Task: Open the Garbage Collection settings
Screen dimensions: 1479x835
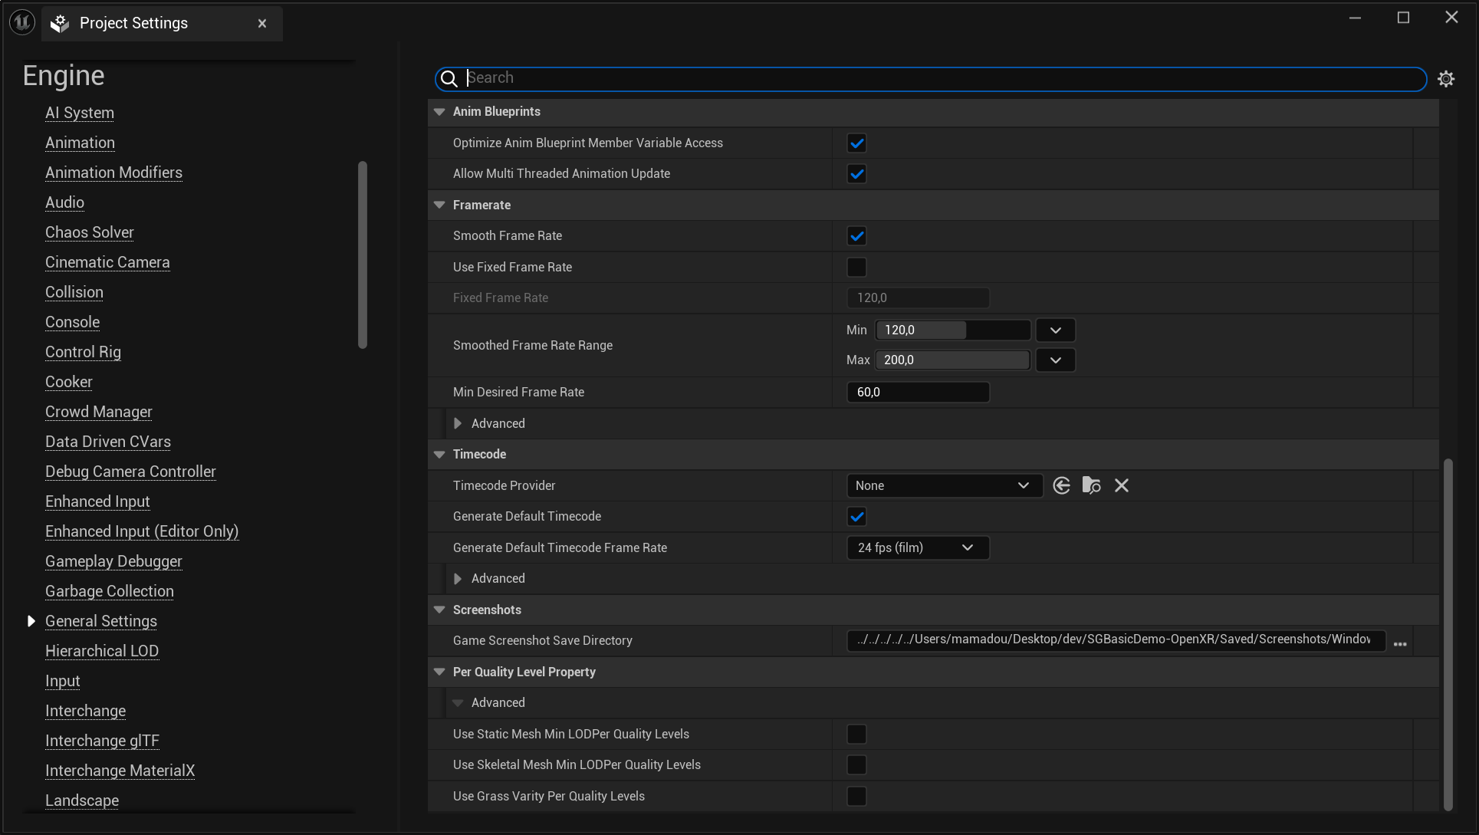Action: point(109,591)
